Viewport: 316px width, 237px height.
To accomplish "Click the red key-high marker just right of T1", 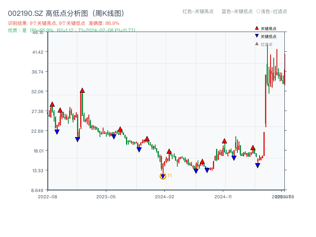I will (x=169, y=151).
